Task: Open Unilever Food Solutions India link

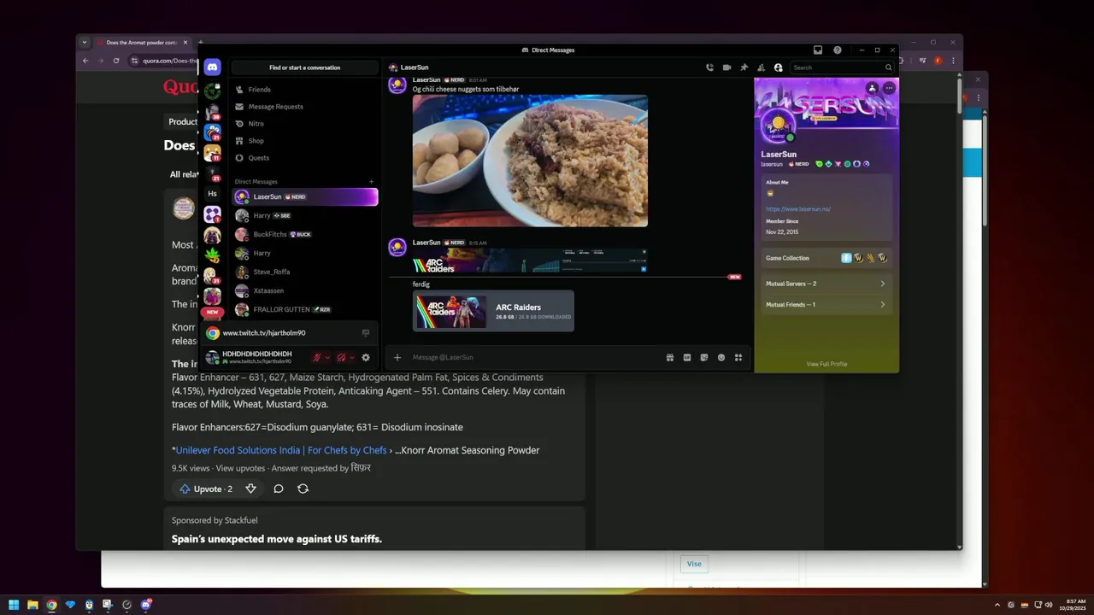Action: (281, 450)
